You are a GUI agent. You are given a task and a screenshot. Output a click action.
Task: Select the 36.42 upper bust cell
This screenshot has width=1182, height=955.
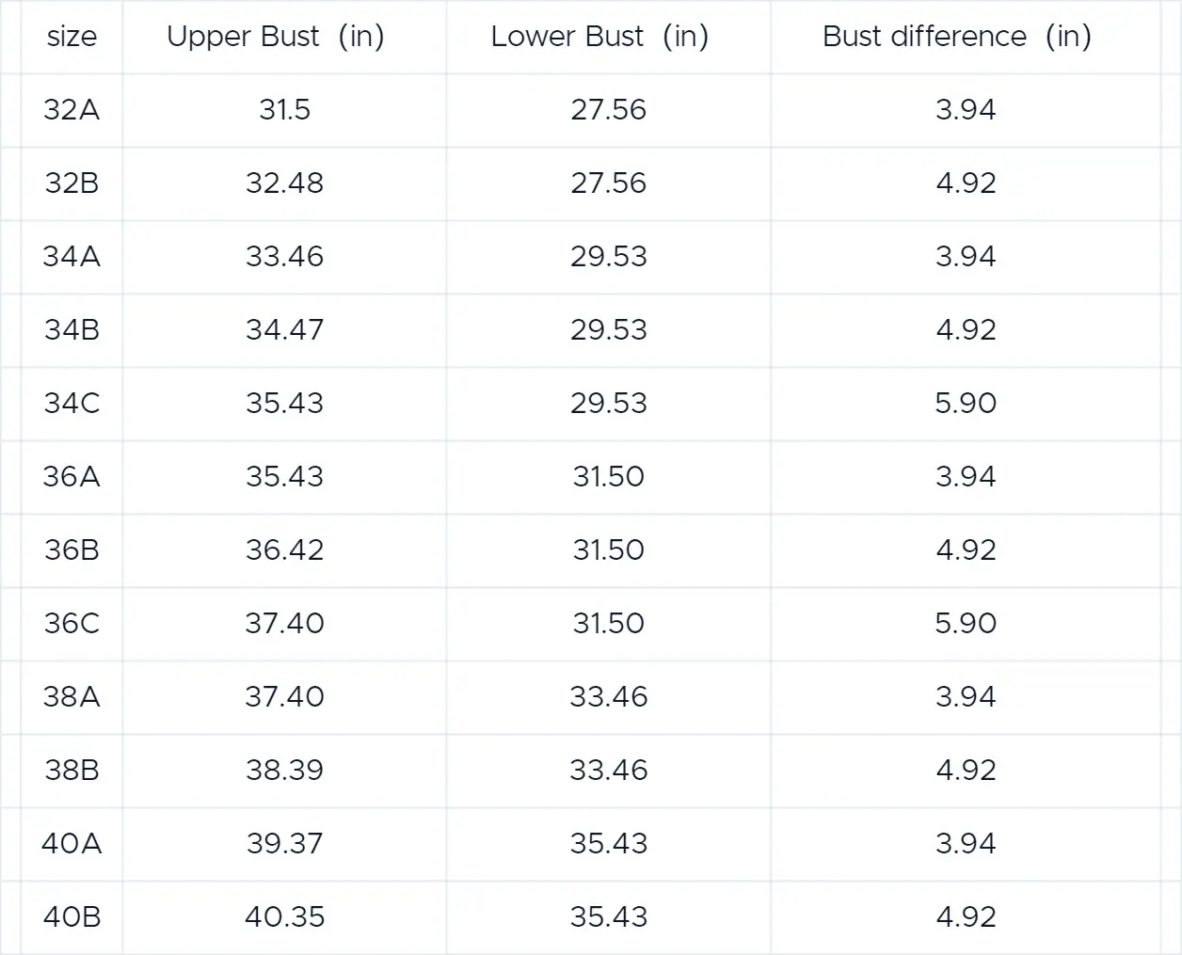tap(284, 550)
